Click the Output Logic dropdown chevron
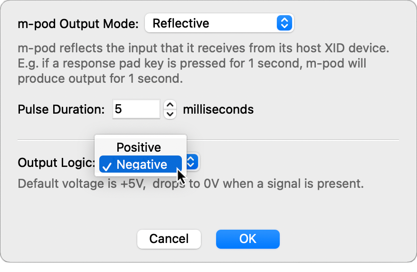This screenshot has width=417, height=272. click(191, 162)
